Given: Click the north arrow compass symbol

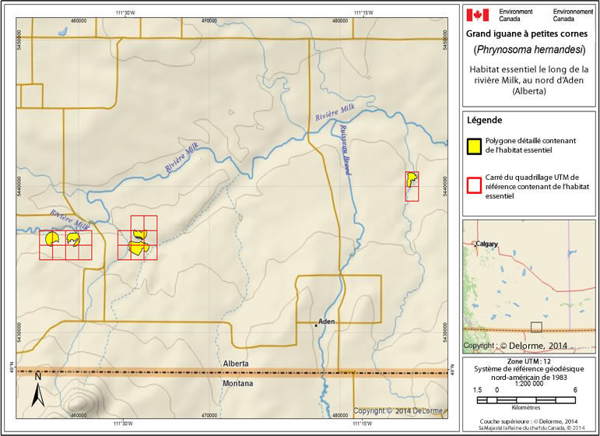Looking at the screenshot, I should (37, 390).
